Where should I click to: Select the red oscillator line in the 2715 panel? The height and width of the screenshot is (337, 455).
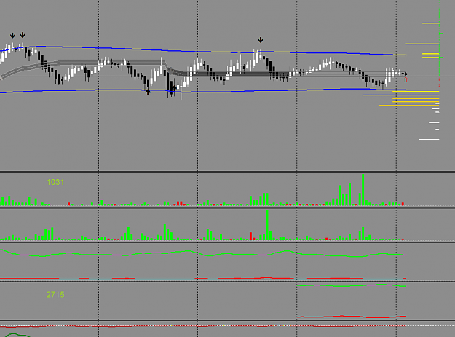(x=352, y=317)
